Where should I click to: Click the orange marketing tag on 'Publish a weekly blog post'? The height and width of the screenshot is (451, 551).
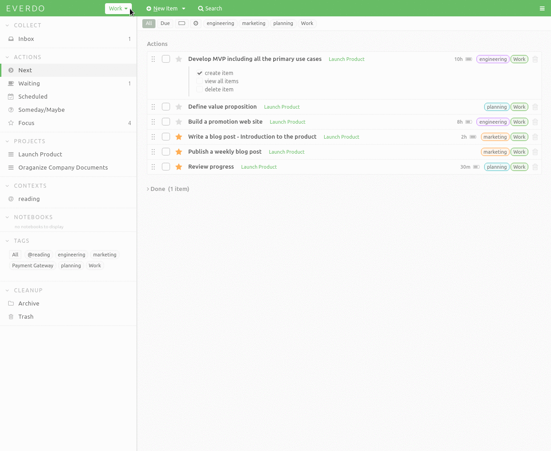(x=495, y=152)
